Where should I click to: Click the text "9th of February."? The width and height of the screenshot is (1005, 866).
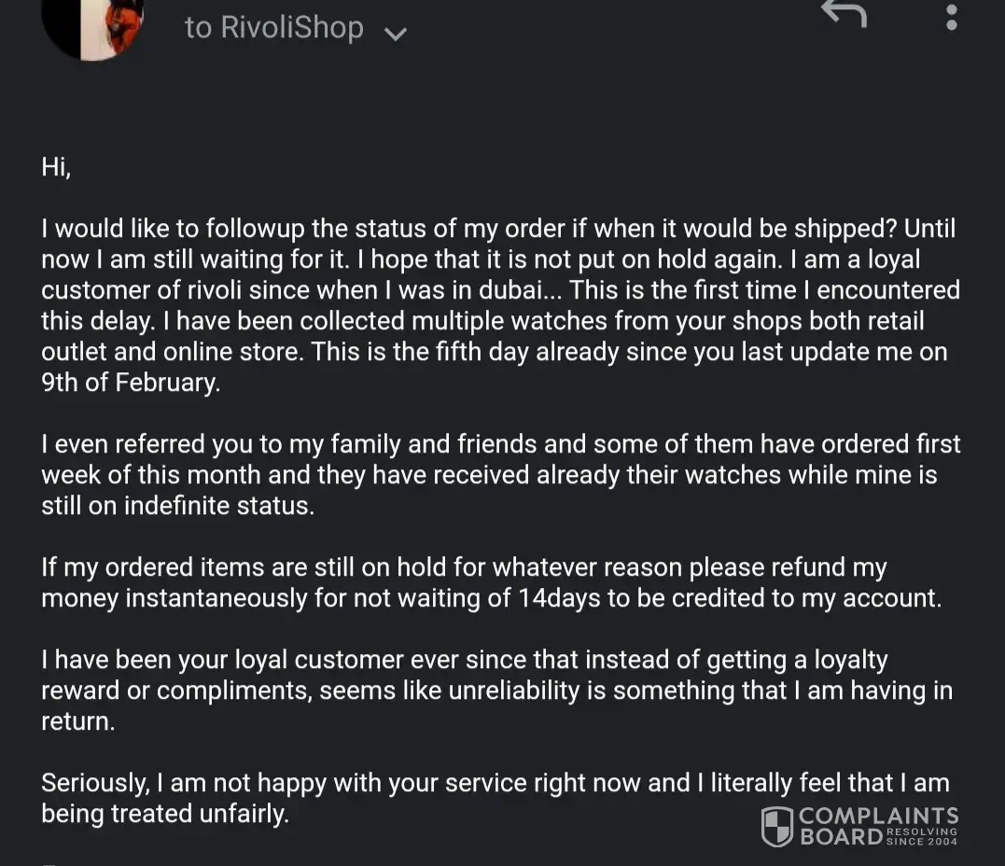131,384
